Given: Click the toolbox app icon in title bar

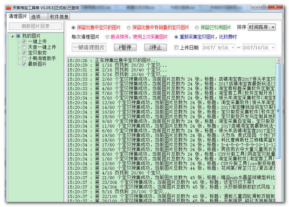Looking at the screenshot, I should tap(8, 8).
